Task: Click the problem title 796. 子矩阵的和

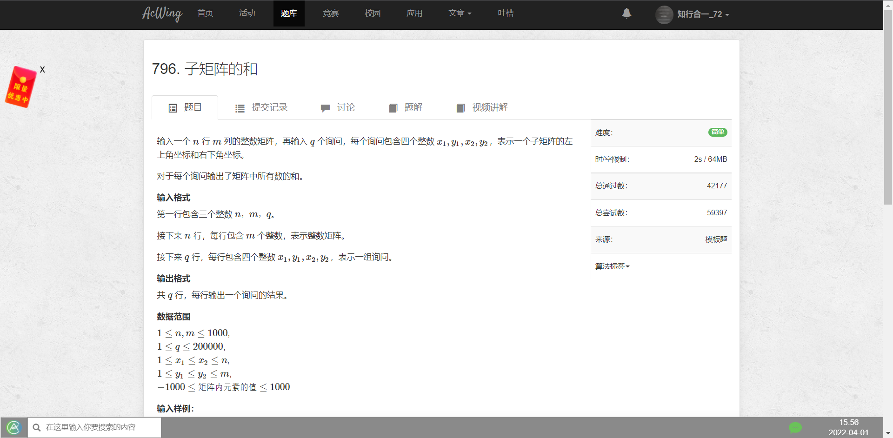Action: 205,69
